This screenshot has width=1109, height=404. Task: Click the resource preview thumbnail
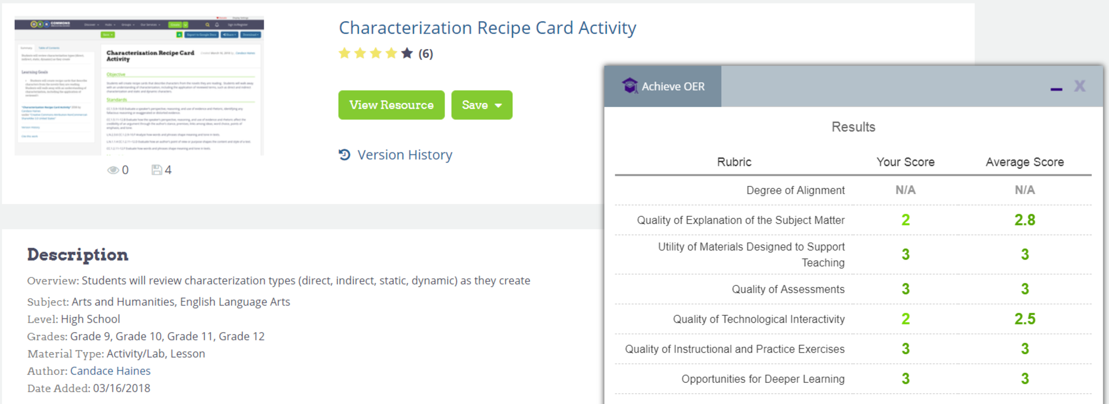(139, 87)
